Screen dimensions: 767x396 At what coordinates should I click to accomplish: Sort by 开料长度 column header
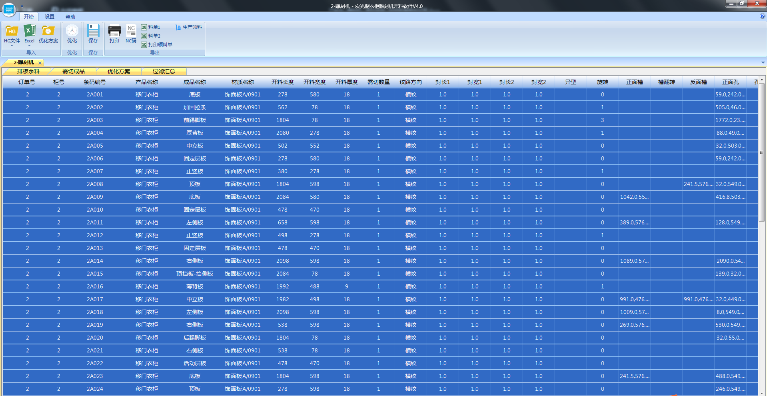(283, 82)
